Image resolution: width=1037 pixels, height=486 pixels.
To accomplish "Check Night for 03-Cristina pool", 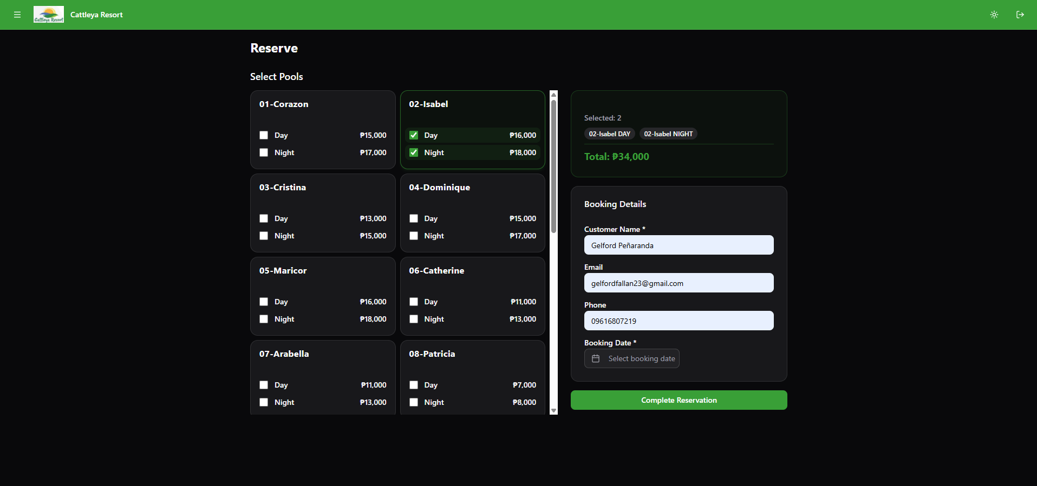I will [264, 236].
